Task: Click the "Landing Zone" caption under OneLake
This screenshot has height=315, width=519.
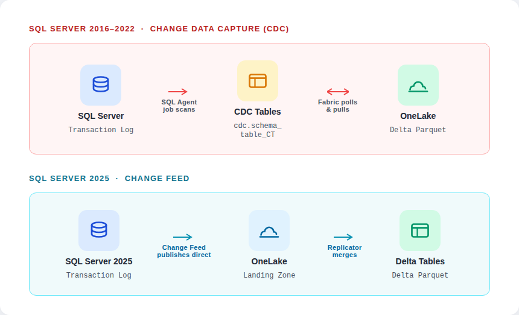Action: 269,275
